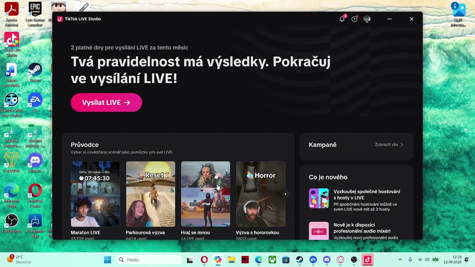Screen dimensions: 475x267
Task: Close the TikTok LIVE Studio window
Action: pos(412,19)
